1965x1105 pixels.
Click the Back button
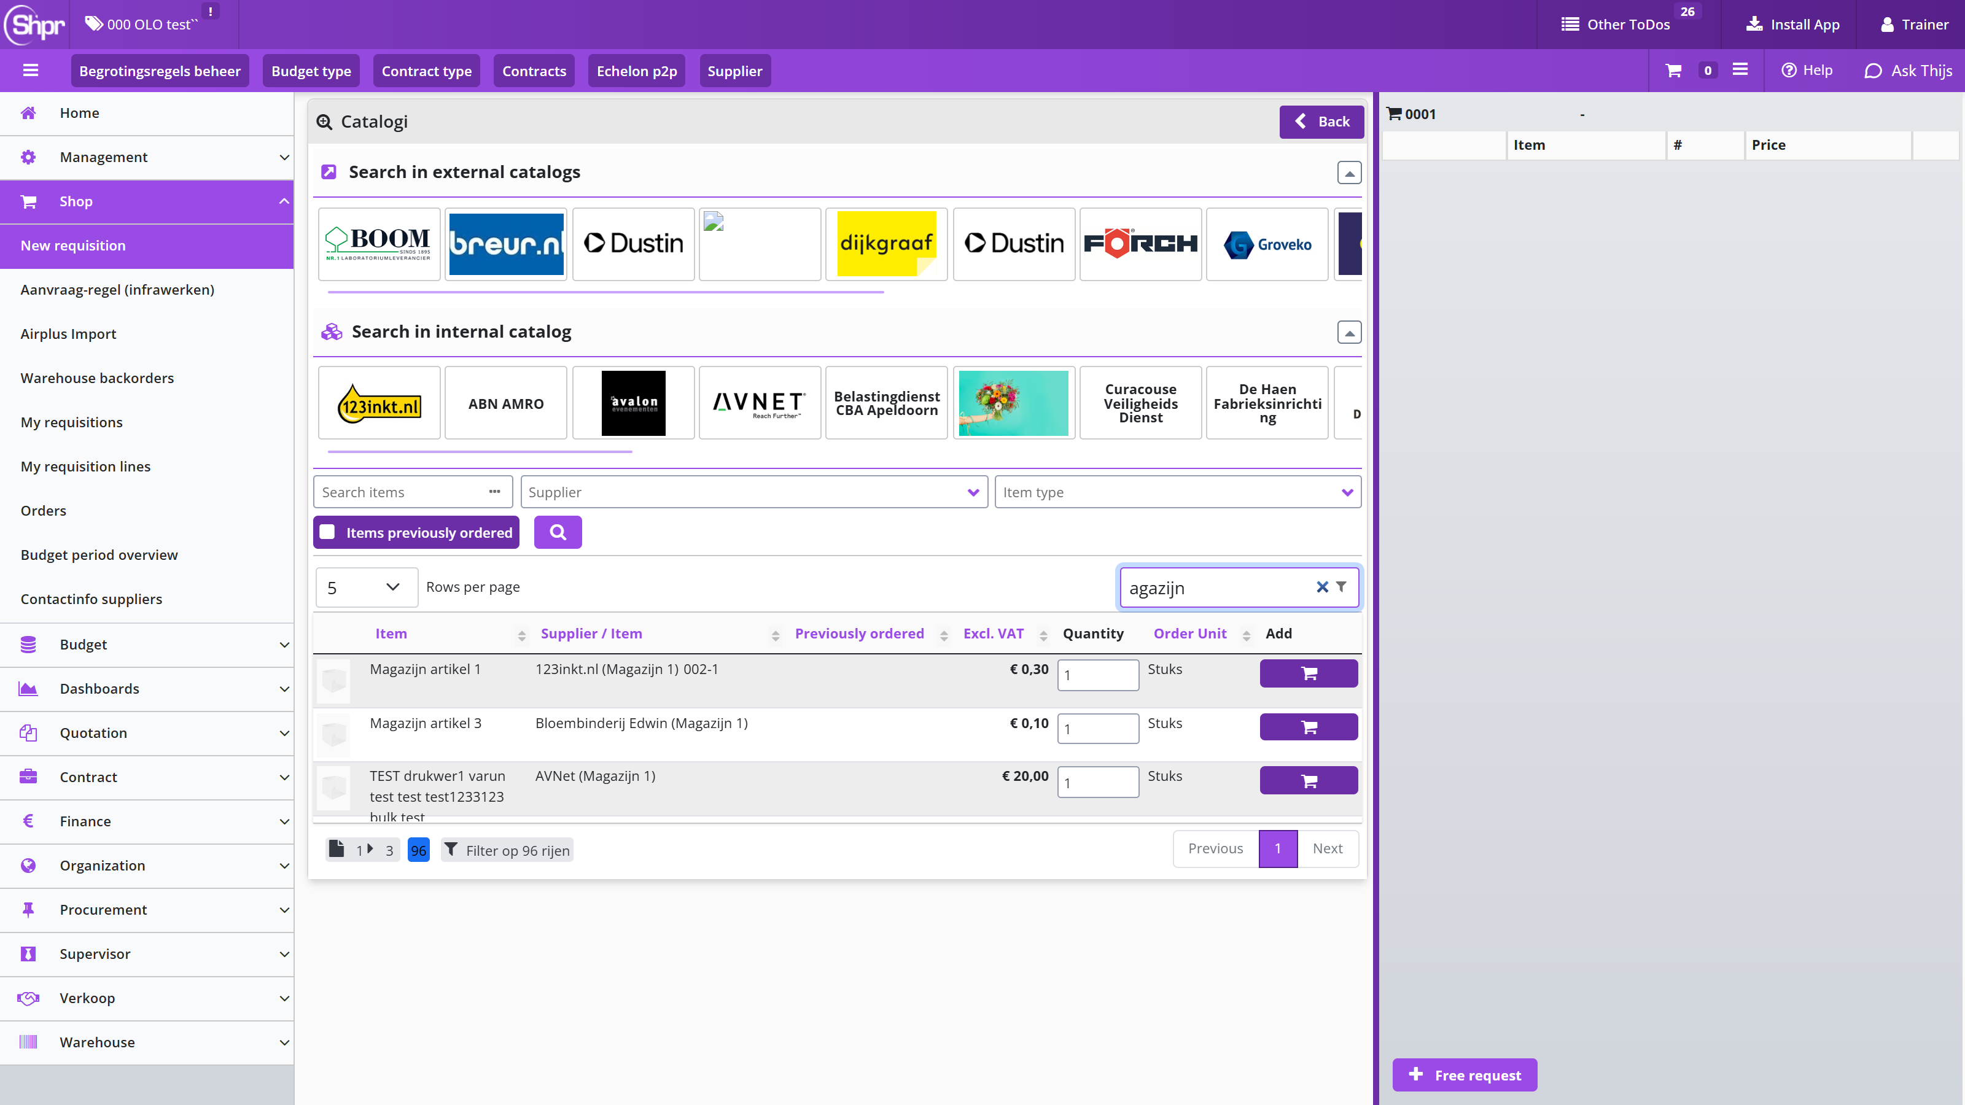point(1321,122)
